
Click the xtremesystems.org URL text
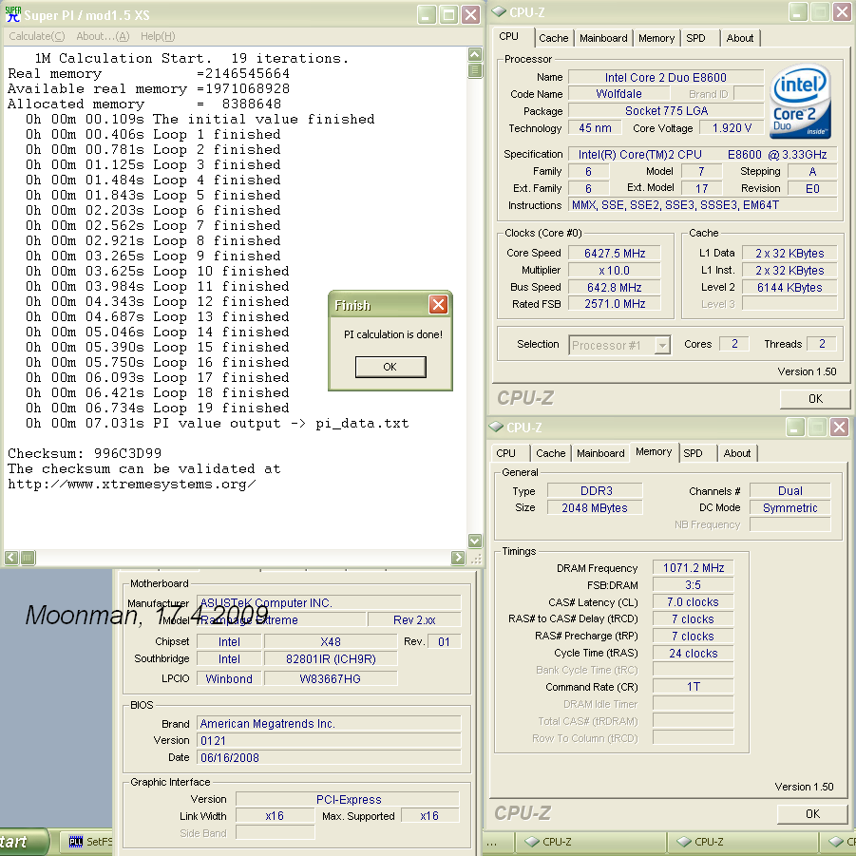pos(131,485)
